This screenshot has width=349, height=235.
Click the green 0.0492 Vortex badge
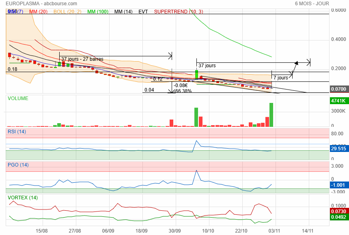pos(338,217)
